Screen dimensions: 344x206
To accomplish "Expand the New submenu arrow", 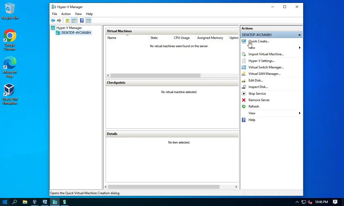I will click(300, 48).
